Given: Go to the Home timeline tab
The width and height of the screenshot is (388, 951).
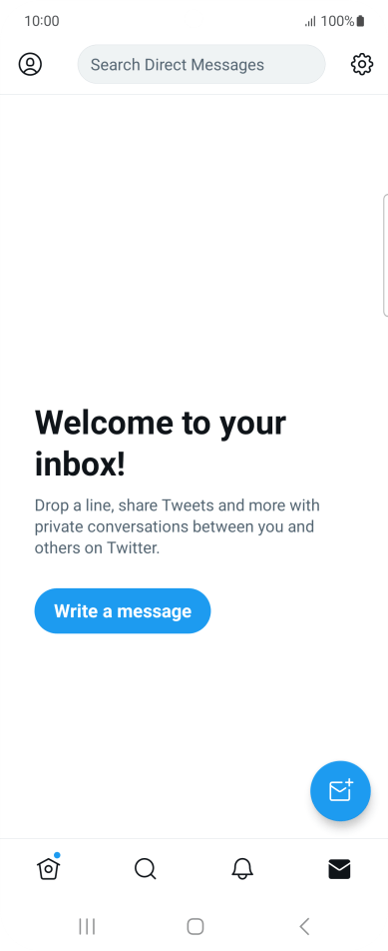Looking at the screenshot, I should point(49,868).
